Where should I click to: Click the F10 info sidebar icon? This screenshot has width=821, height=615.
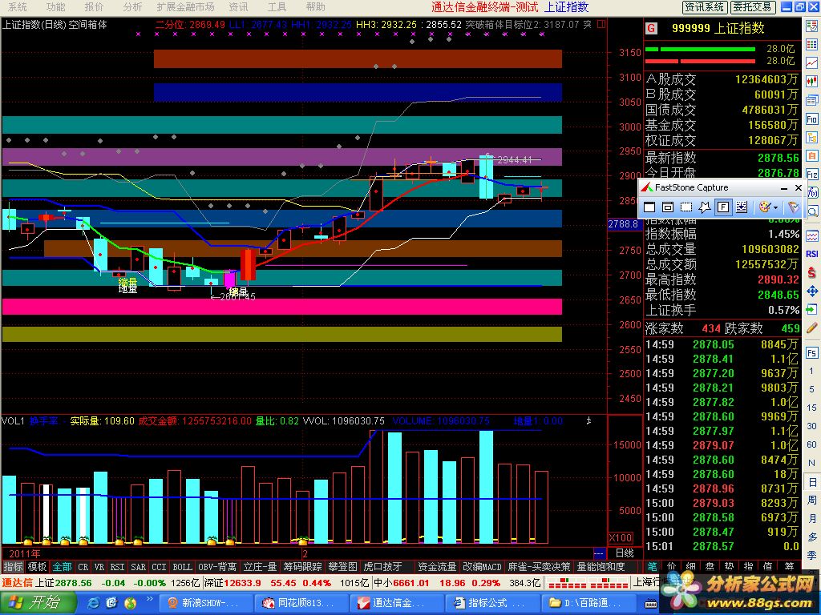point(812,119)
